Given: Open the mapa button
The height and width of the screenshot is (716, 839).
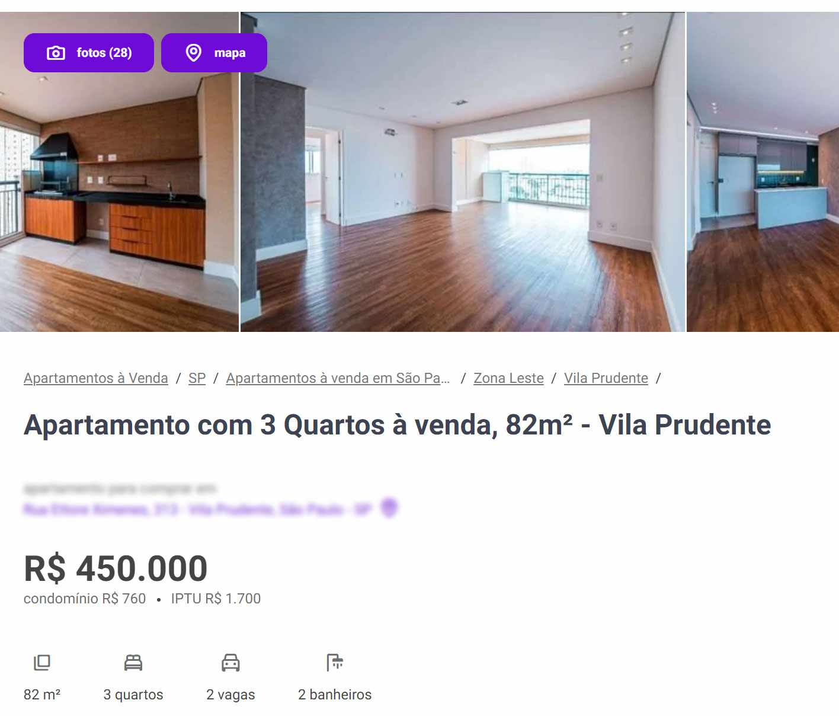Looking at the screenshot, I should (214, 53).
